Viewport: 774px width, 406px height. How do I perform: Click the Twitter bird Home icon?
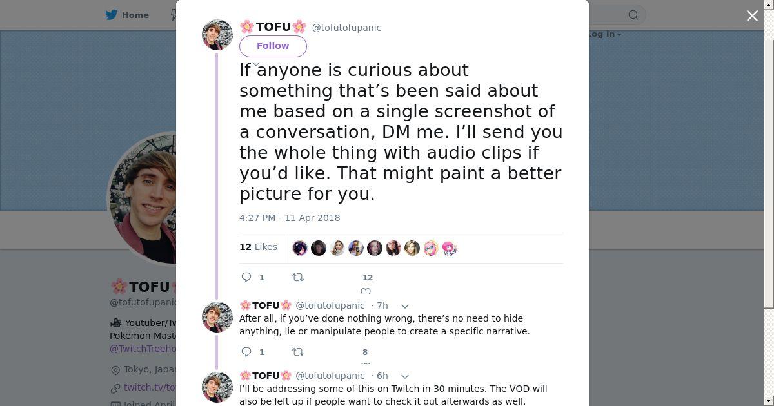tap(112, 15)
